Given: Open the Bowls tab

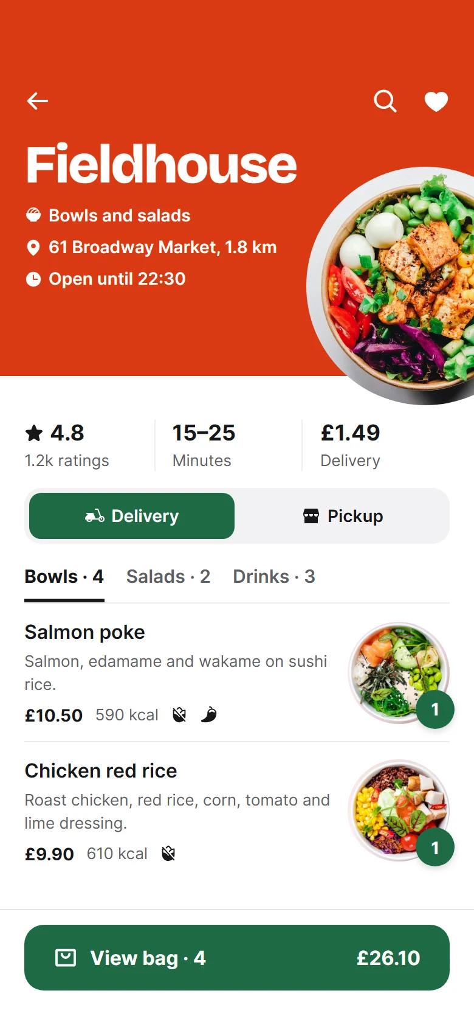Looking at the screenshot, I should 64,577.
